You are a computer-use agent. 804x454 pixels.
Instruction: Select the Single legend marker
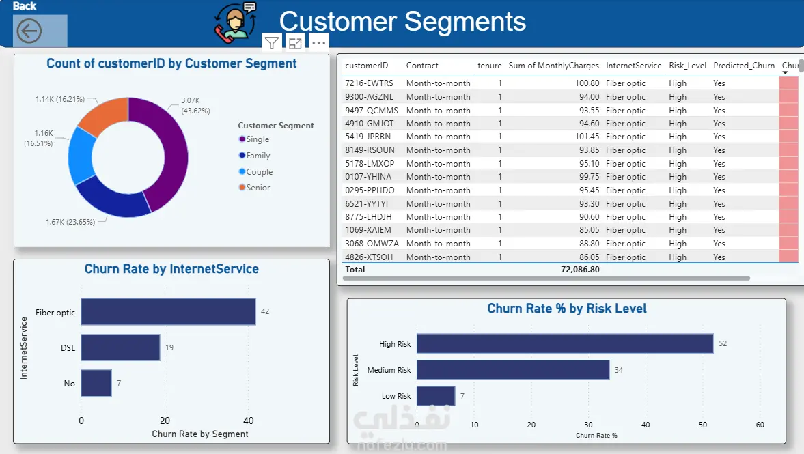coord(242,139)
